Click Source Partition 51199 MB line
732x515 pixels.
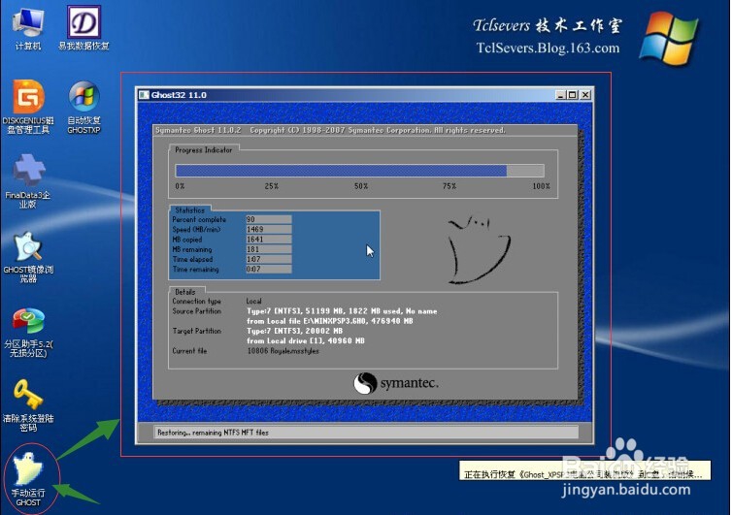coord(342,310)
